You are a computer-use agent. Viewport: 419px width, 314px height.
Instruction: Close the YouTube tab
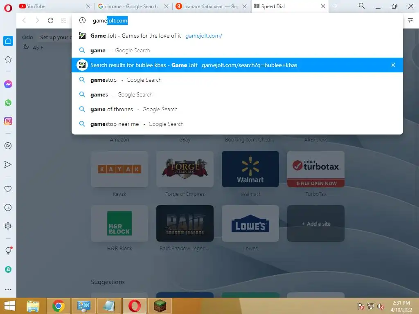[88, 6]
